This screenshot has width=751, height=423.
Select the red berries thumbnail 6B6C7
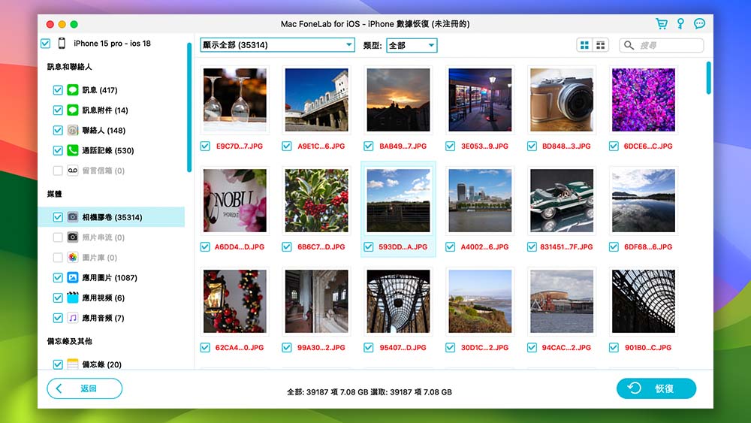point(317,201)
